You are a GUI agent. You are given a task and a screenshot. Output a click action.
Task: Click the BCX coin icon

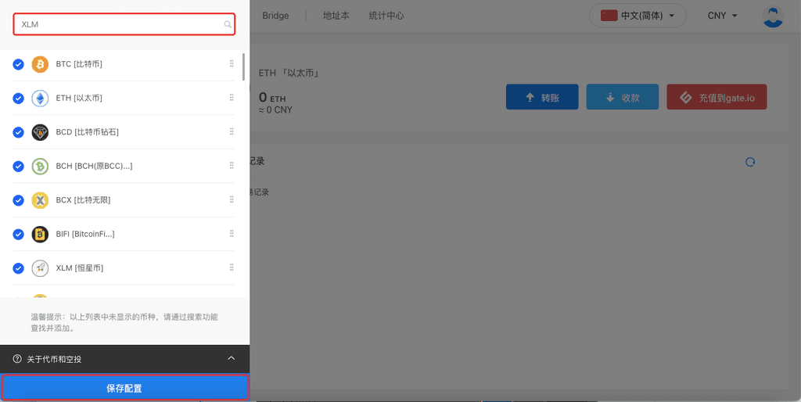click(40, 200)
